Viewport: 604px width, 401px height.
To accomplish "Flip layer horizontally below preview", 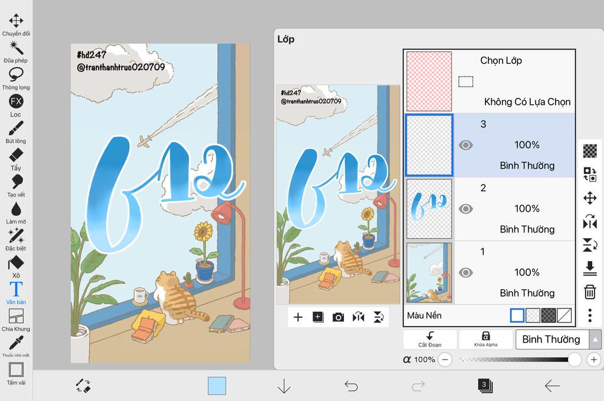I will click(x=358, y=317).
